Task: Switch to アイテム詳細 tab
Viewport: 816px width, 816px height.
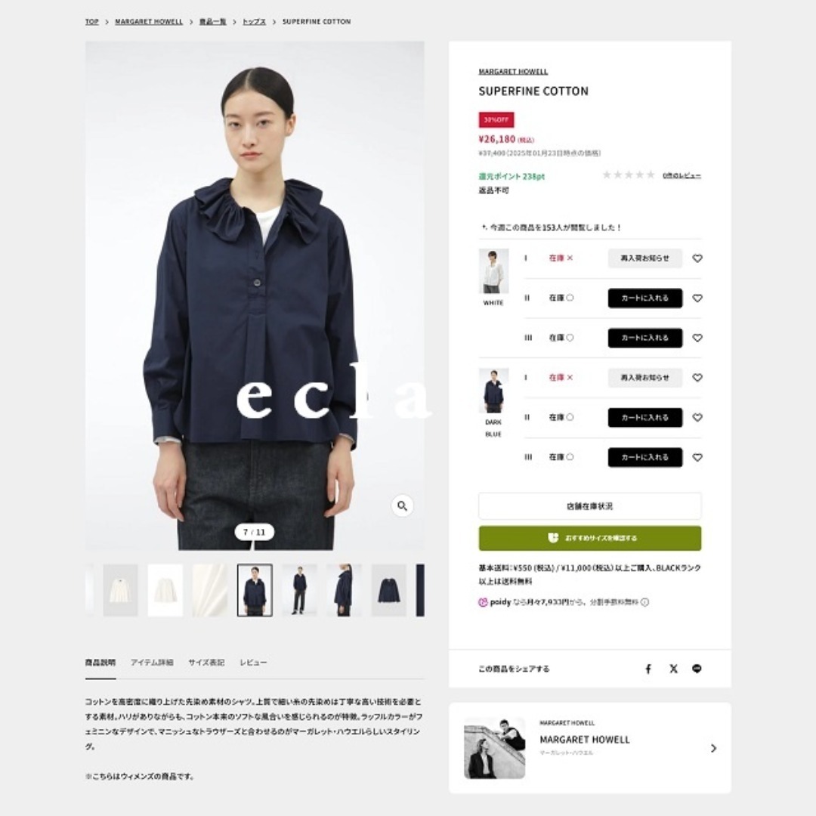Action: pos(152,663)
